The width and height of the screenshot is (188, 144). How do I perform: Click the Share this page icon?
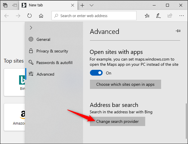(170, 16)
